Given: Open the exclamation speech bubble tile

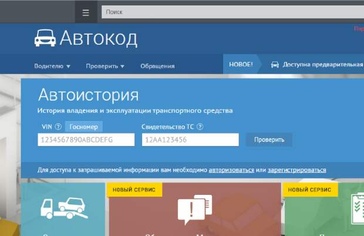Looking at the screenshot, I should [x=195, y=209].
